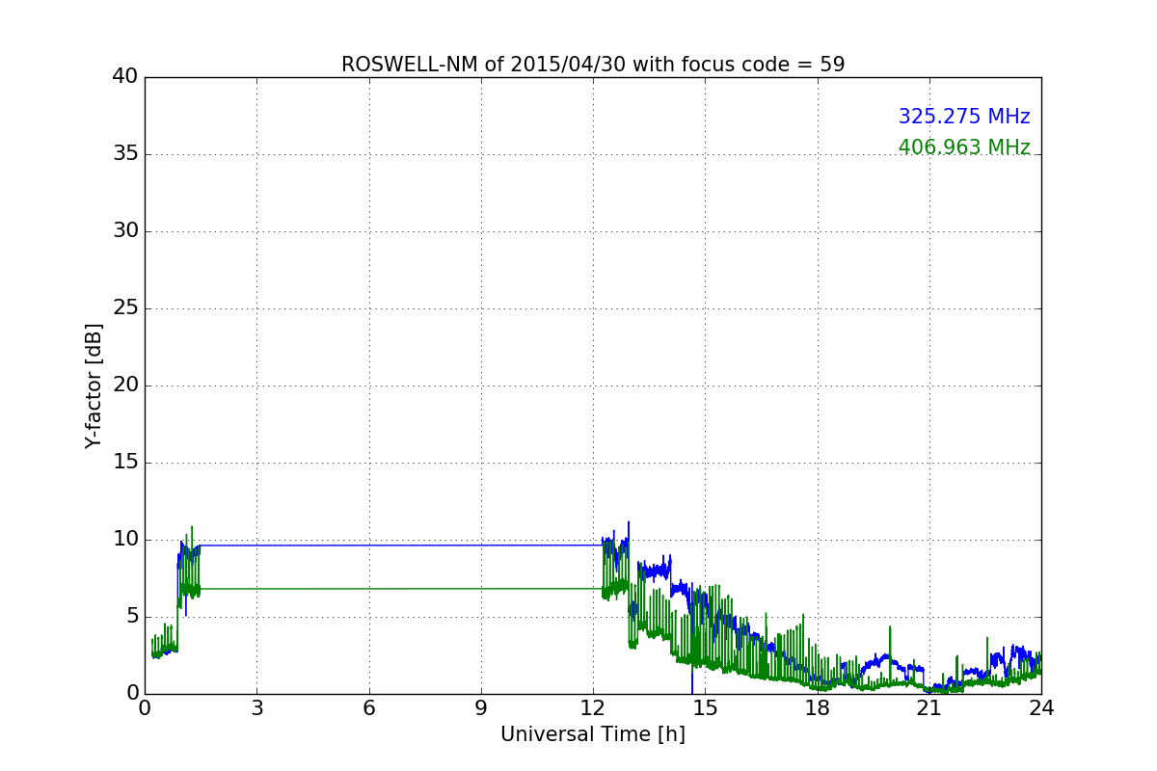Click the 'Universal Time [h]' axis label

coord(593,734)
